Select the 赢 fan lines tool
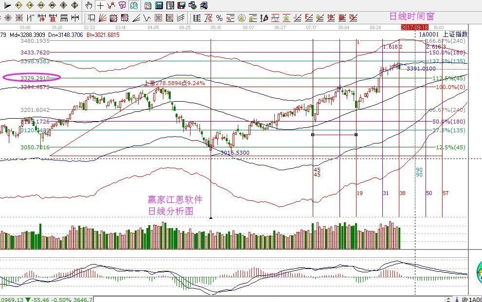The width and height of the screenshot is (482, 302). [x=342, y=18]
